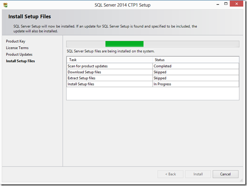Click the SQL Server setup title bar icon
This screenshot has width=247, height=186.
(x=5, y=5)
